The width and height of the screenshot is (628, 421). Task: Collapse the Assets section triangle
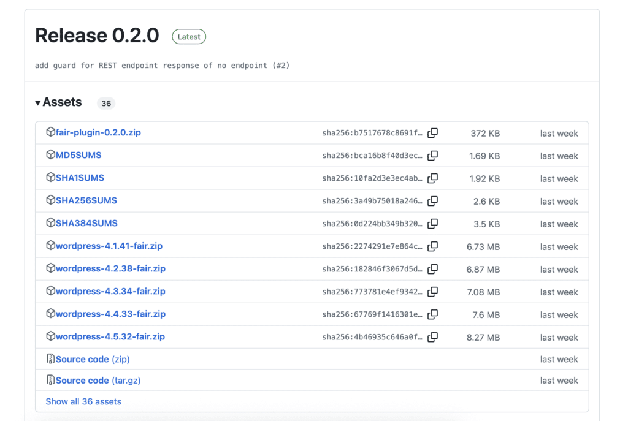click(37, 103)
